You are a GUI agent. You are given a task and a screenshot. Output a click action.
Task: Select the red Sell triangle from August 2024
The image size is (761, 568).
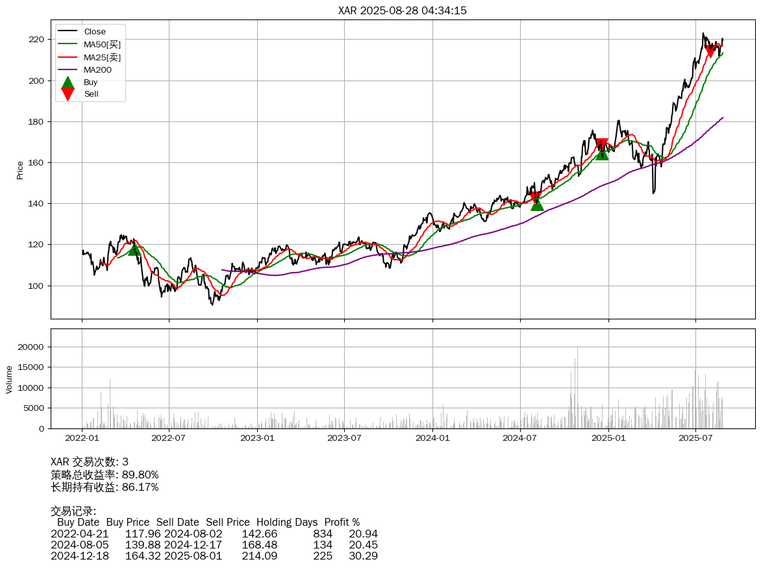coord(535,197)
